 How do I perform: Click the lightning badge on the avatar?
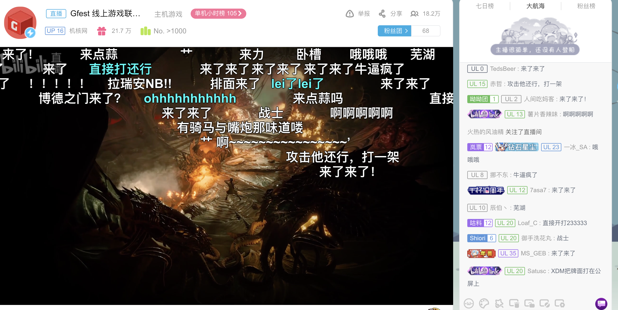tap(30, 33)
